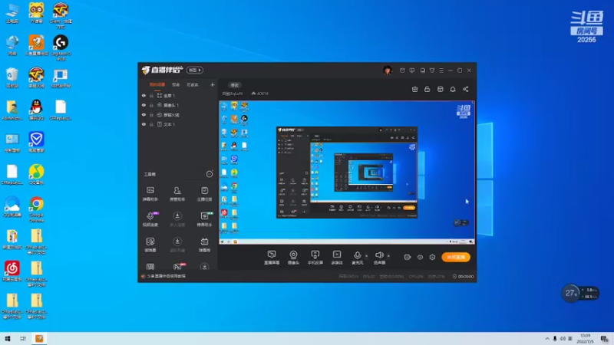Open the notification bell above the preview
The width and height of the screenshot is (614, 345).
pyautogui.click(x=453, y=89)
